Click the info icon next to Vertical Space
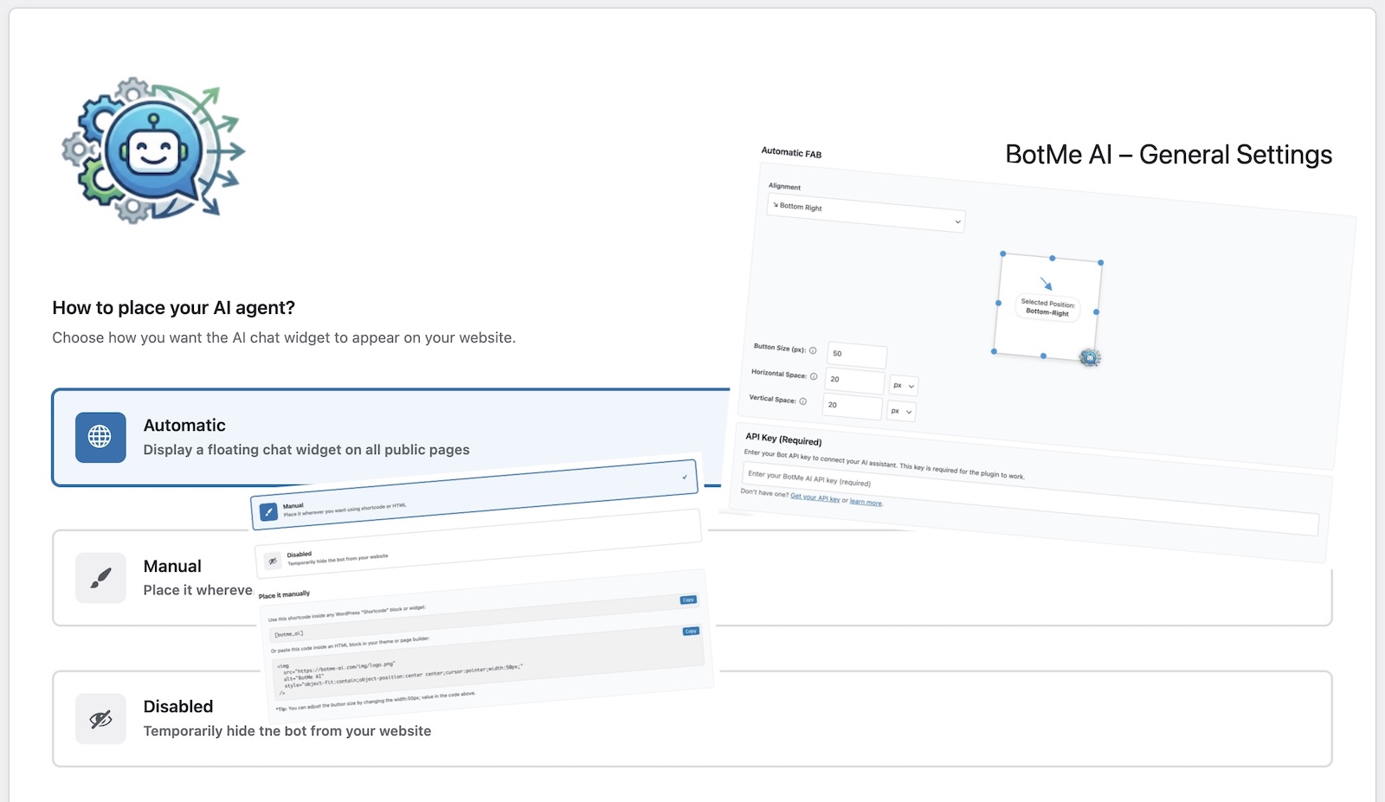 click(x=803, y=401)
